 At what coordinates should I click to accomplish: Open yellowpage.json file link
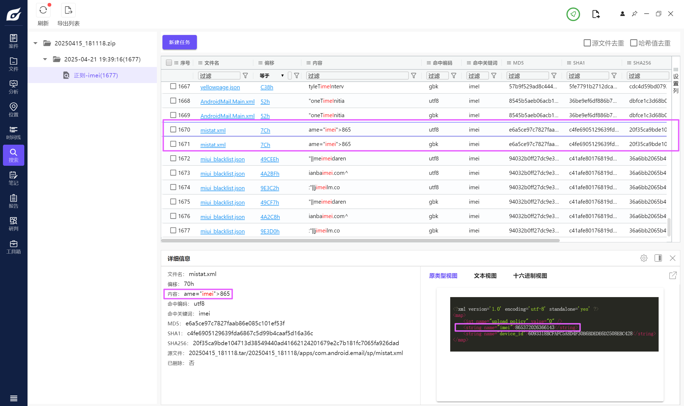point(220,87)
